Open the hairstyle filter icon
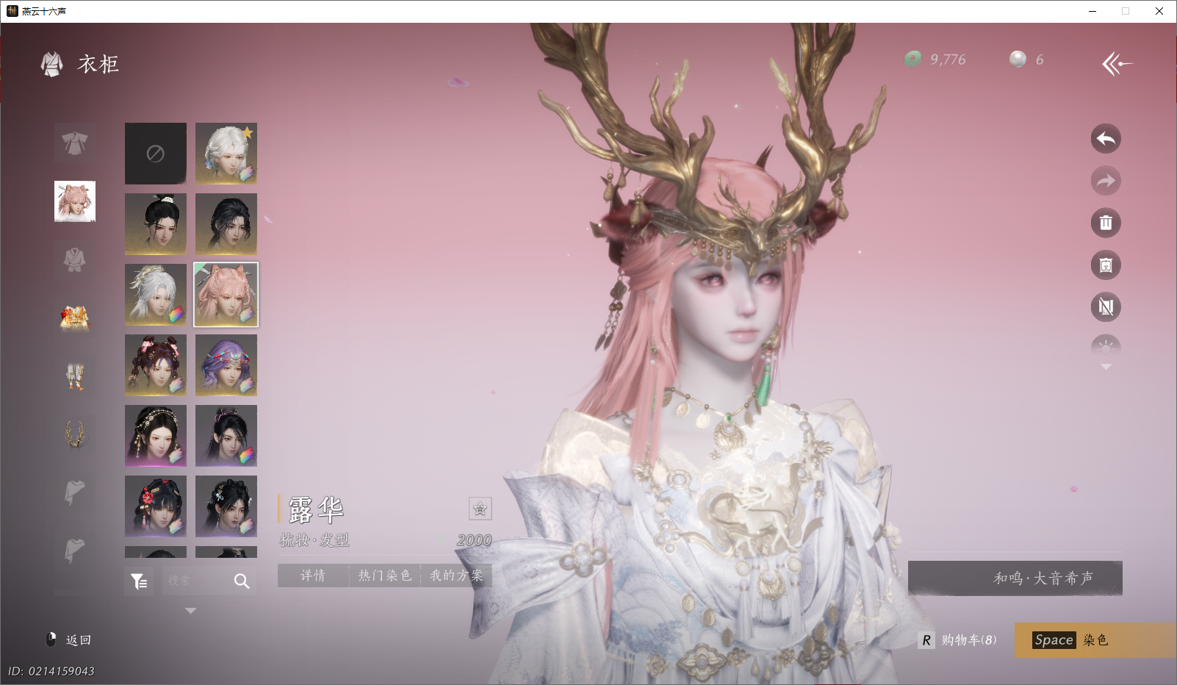 tap(139, 581)
